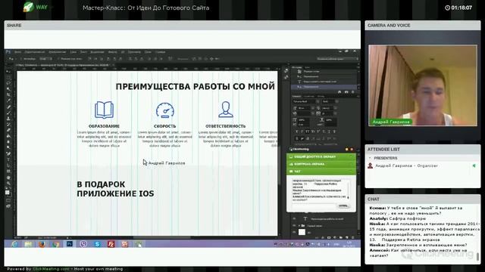485x272 pixels.
Task: Click the Photoshop Ps logo icon
Action: click(8, 52)
